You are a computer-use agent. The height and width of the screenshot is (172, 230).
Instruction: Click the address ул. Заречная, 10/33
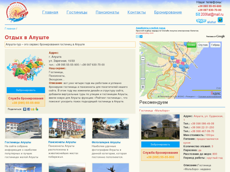point(62,61)
